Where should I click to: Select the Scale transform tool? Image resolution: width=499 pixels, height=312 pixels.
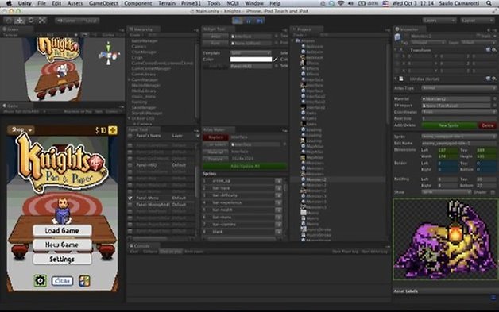[41, 21]
